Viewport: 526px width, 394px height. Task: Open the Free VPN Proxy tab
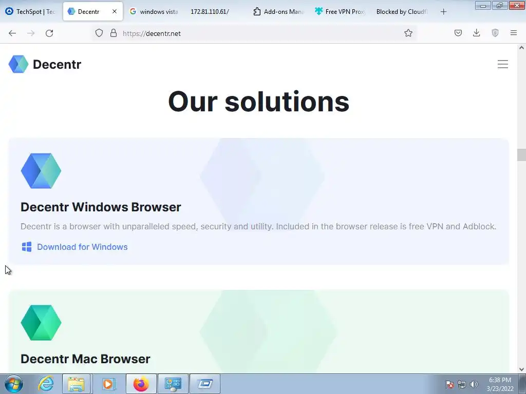[x=340, y=12]
